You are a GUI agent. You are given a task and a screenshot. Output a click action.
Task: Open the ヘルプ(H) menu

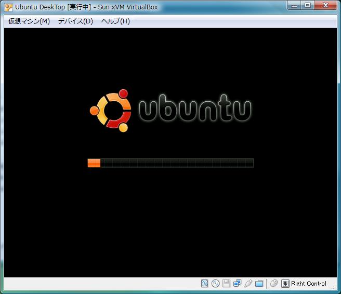click(115, 21)
